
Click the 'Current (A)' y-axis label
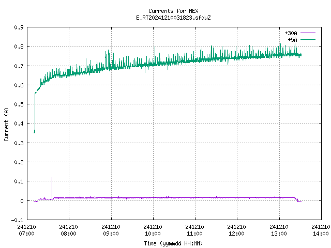[x=6, y=124]
